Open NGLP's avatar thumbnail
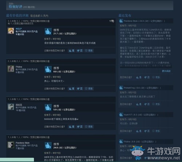 click(11, 31)
